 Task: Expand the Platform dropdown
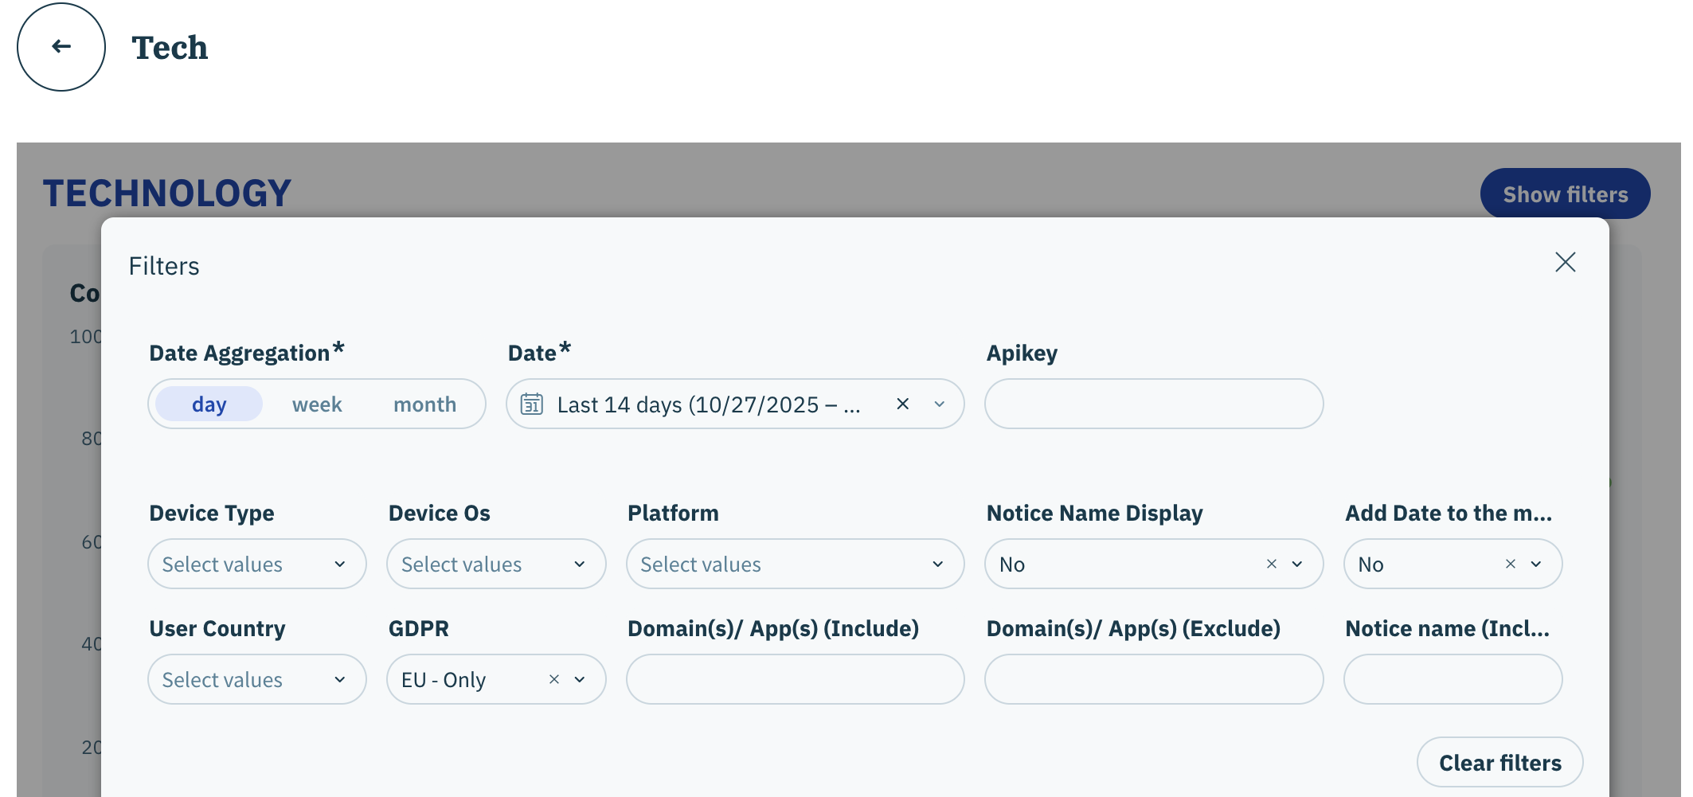(x=794, y=564)
